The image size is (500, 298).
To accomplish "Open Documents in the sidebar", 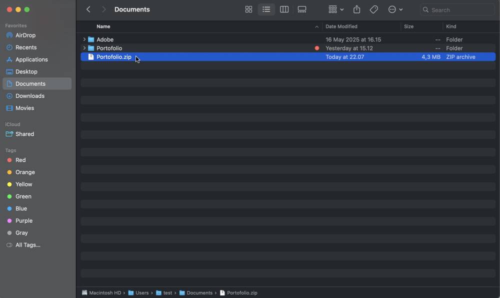I will click(x=37, y=84).
